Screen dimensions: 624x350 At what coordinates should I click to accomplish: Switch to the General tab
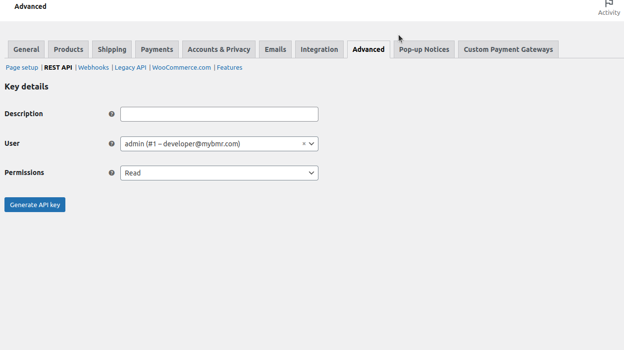point(26,49)
